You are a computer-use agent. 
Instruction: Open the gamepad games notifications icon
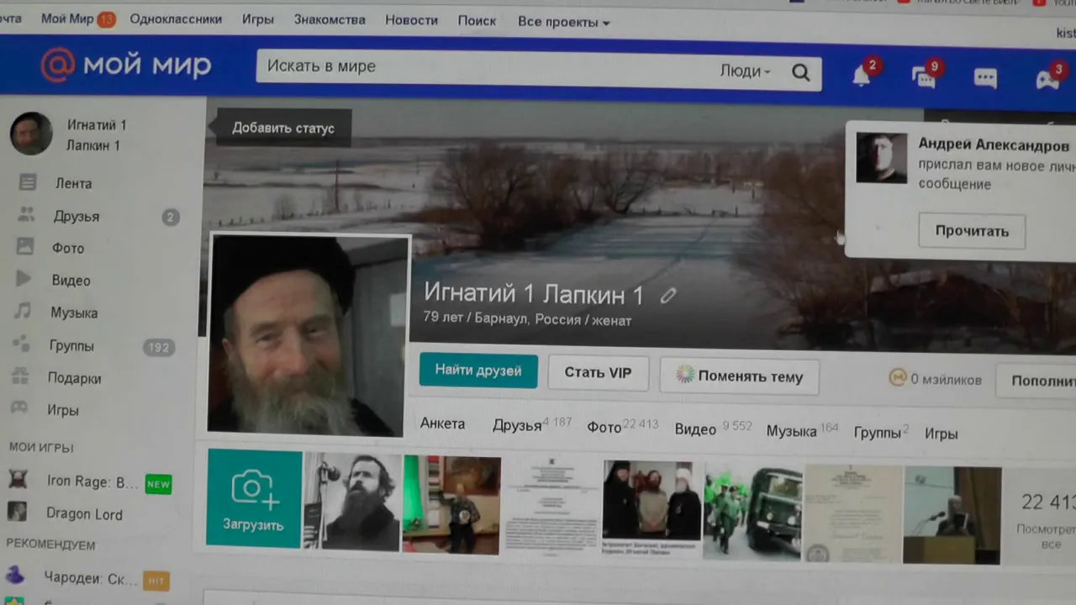click(x=1047, y=81)
